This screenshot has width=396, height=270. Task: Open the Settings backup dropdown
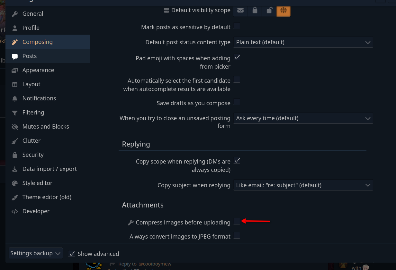[36, 253]
